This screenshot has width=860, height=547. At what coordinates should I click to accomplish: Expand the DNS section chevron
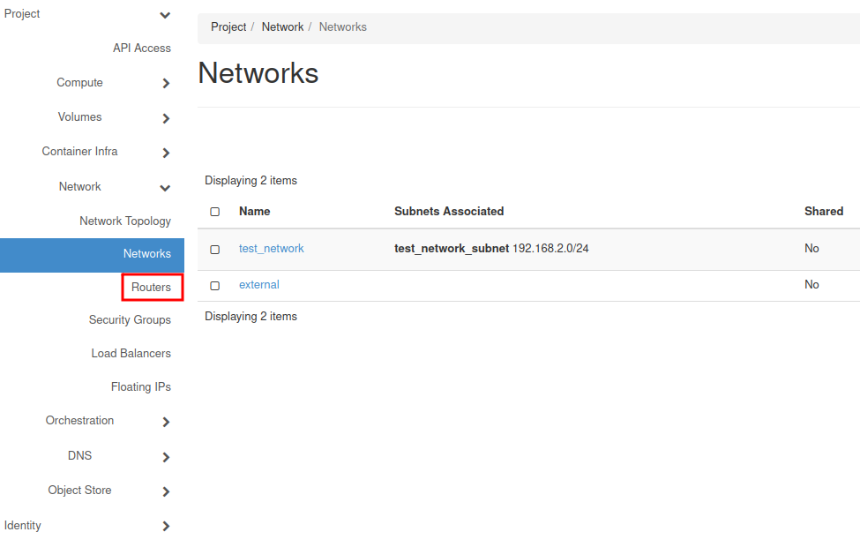[166, 457]
